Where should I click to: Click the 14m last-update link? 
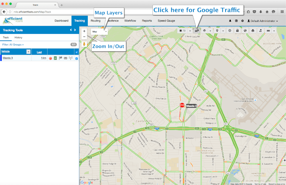pos(43,58)
